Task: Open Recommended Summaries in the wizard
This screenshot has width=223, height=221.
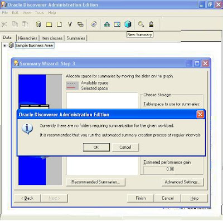Action: [x=96, y=182]
